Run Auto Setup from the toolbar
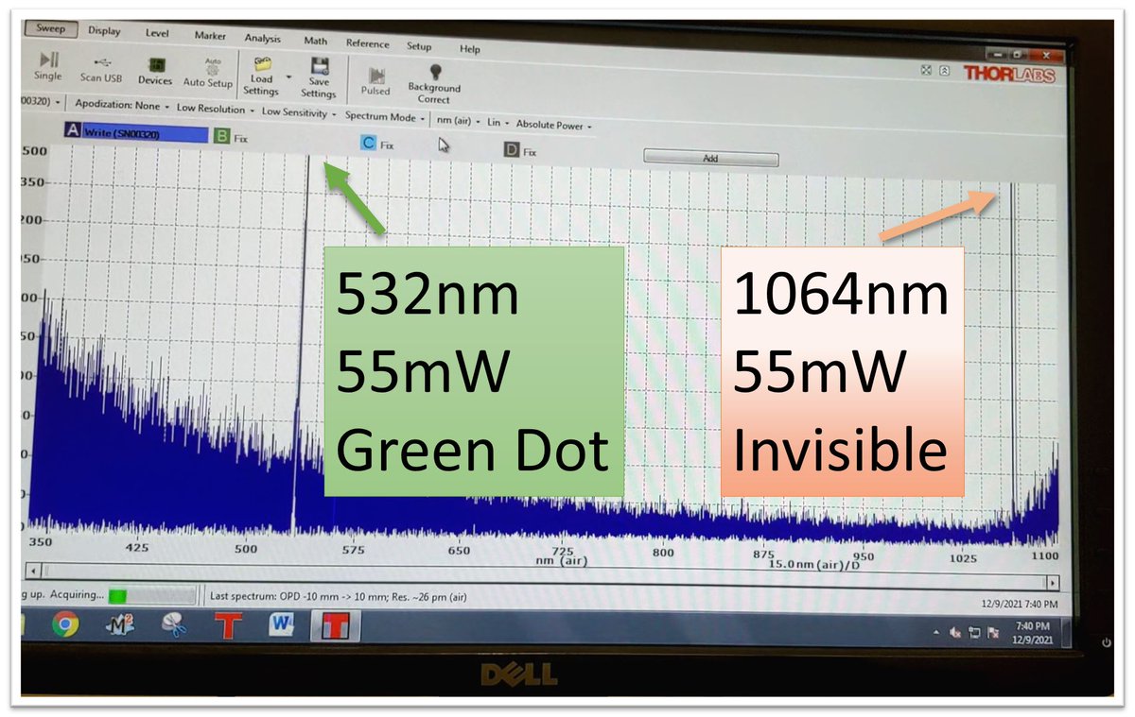 click(x=210, y=71)
